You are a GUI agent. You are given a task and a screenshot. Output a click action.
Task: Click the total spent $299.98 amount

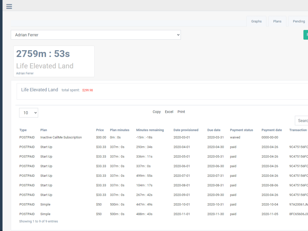point(87,90)
